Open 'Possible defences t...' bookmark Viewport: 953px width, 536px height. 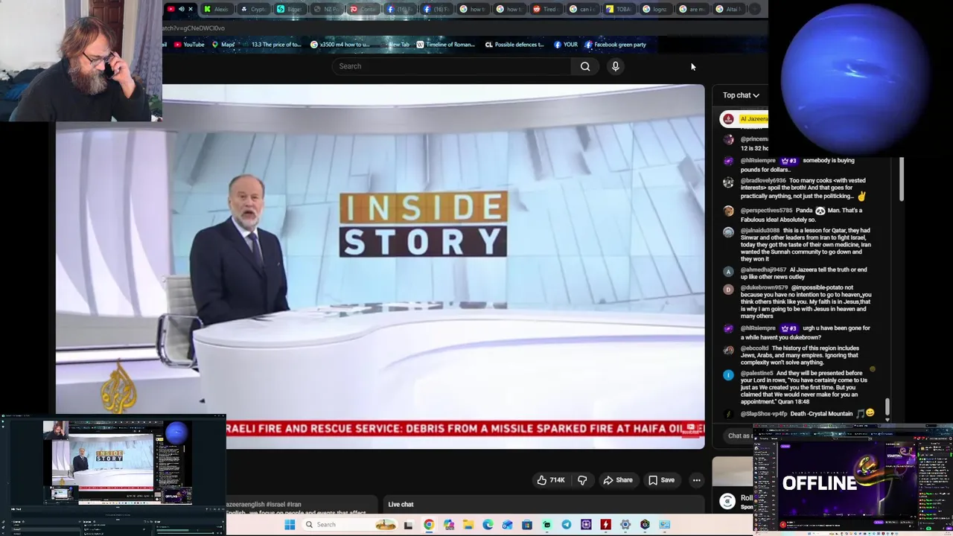click(514, 45)
